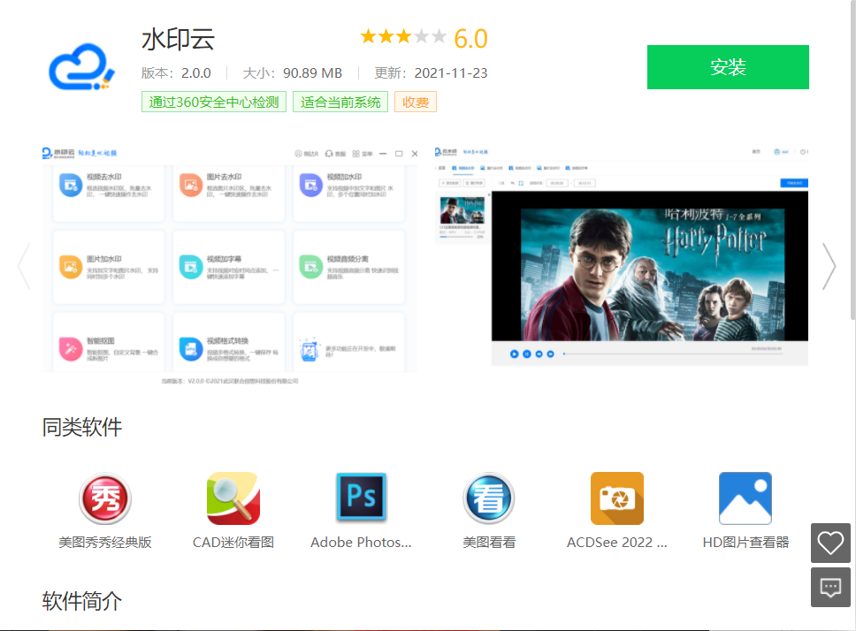Click the 适合当前系统 tag
The width and height of the screenshot is (856, 631).
(x=340, y=102)
